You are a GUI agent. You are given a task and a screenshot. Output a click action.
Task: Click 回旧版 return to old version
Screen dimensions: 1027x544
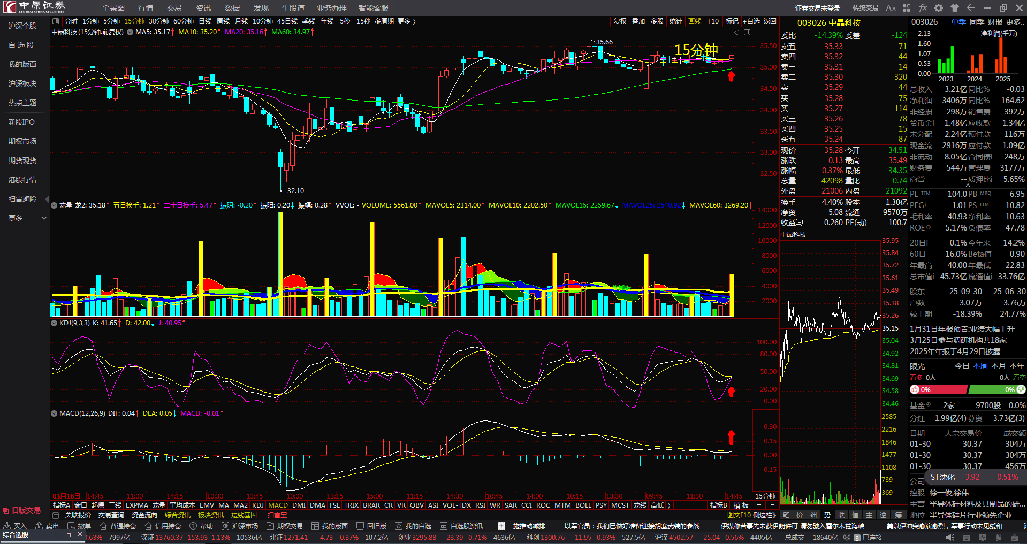(x=371, y=526)
